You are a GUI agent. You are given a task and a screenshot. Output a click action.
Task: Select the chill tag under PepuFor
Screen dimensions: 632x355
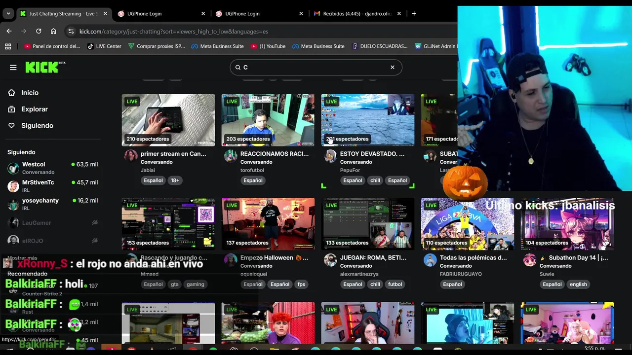(x=375, y=180)
